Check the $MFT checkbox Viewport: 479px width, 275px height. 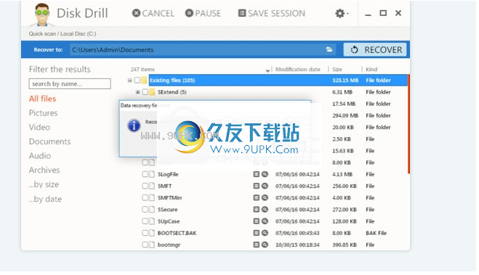tap(145, 186)
